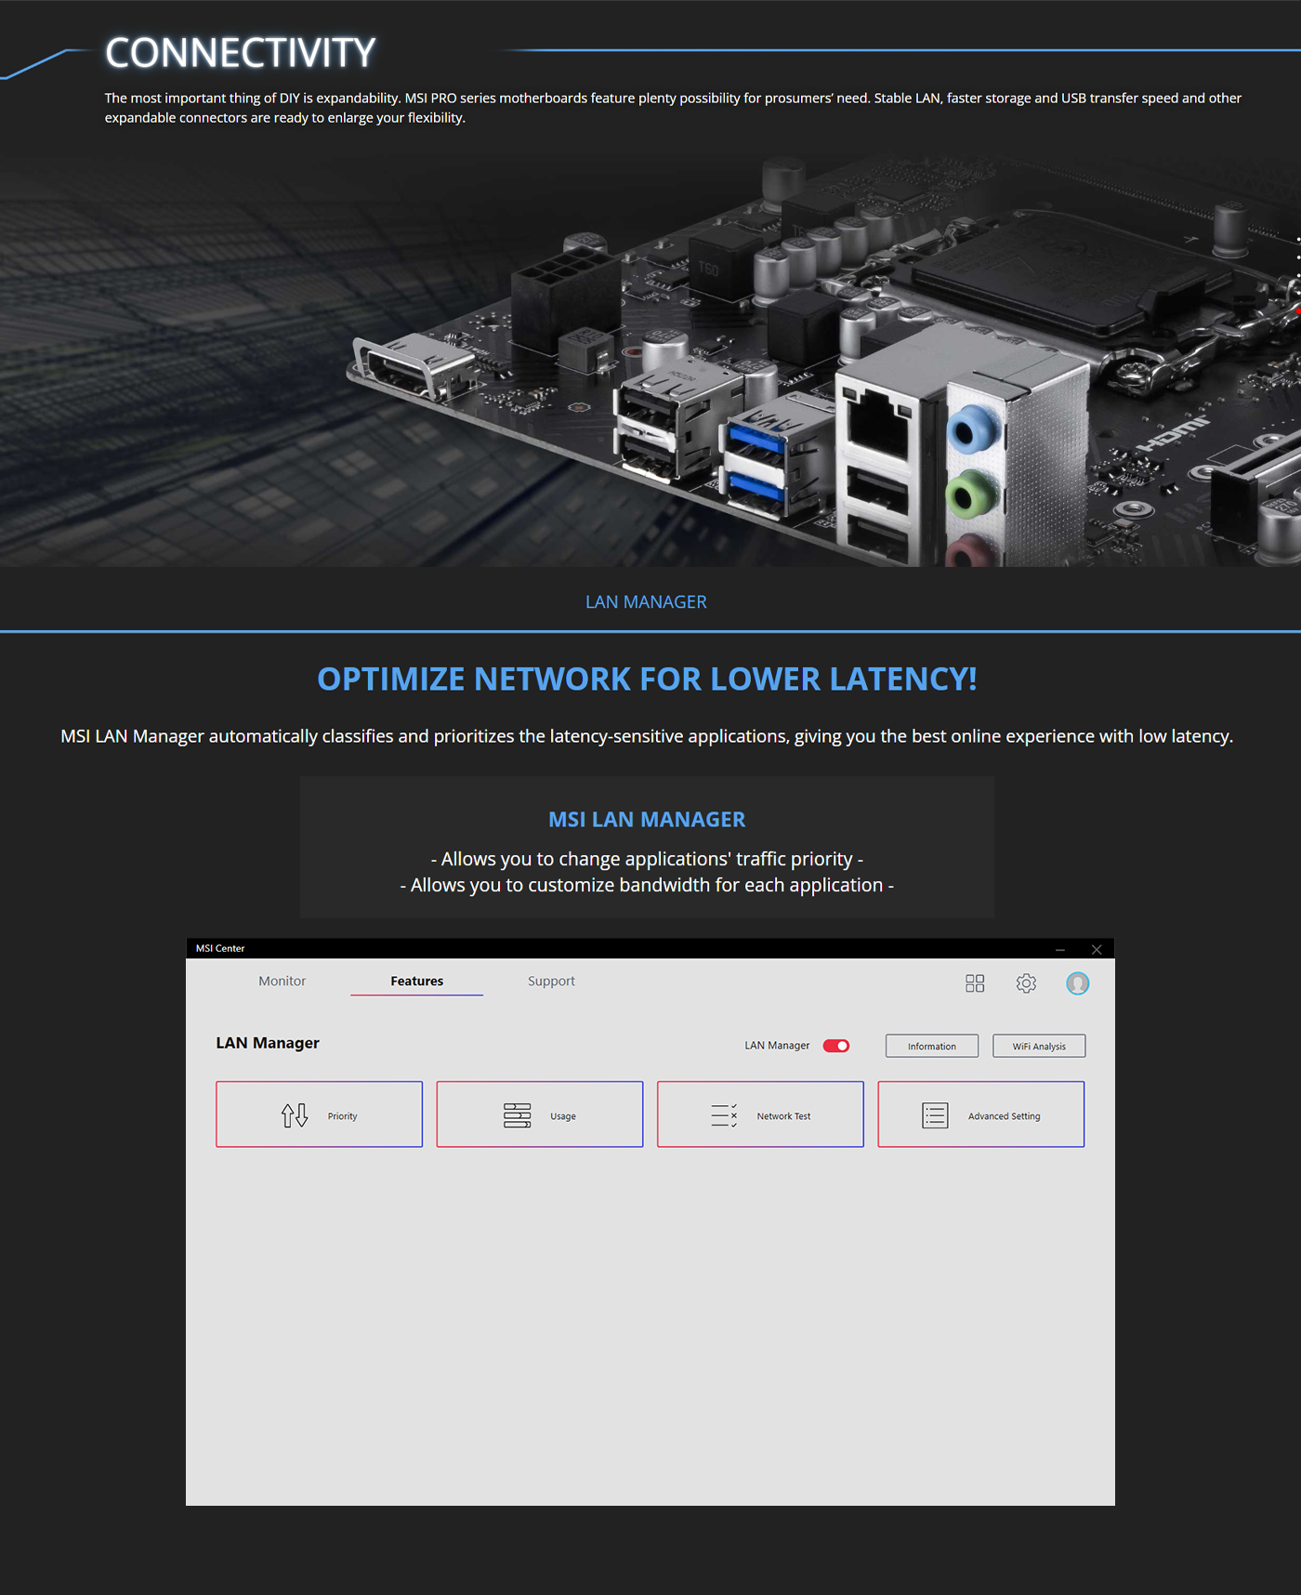Open MSI Center settings gear
Screen dimensions: 1301x1595
coord(1026,983)
